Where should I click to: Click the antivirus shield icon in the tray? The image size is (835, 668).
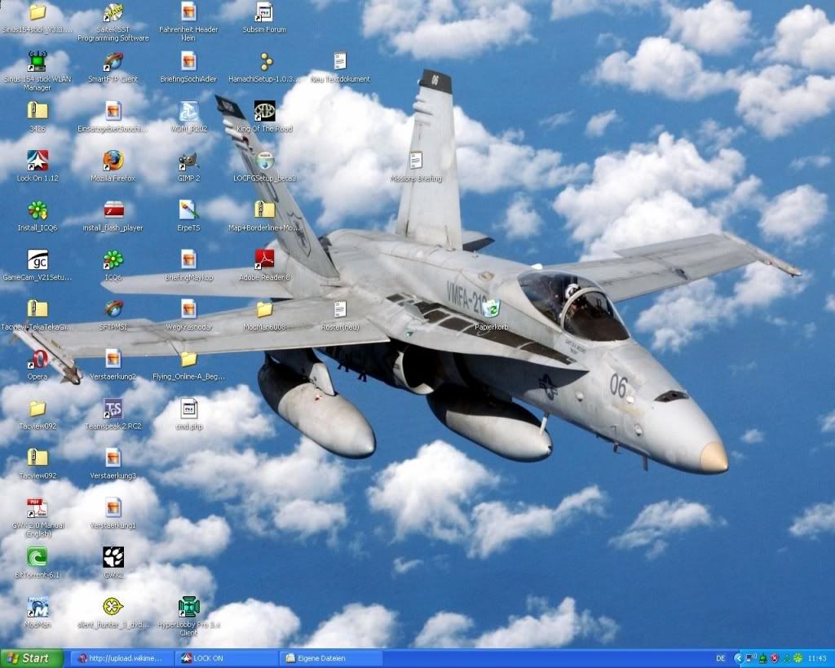click(773, 658)
